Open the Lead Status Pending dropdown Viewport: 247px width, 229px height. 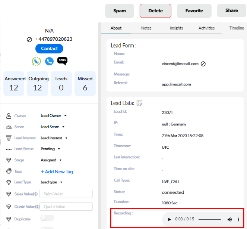pyautogui.click(x=50, y=149)
